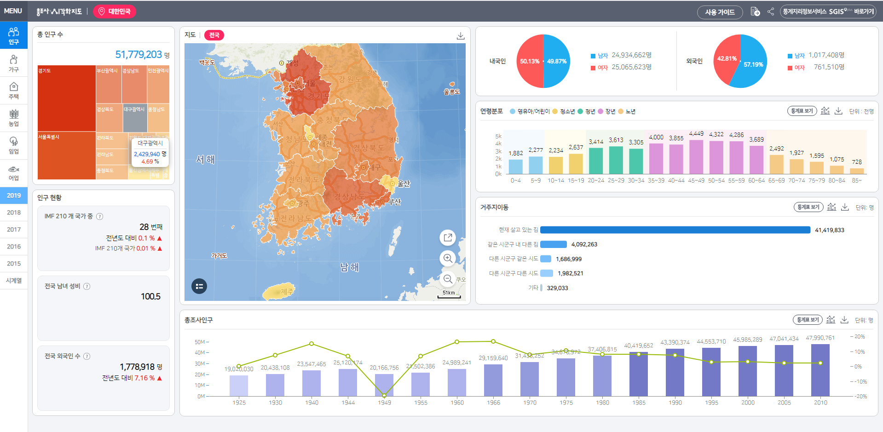Image resolution: width=883 pixels, height=432 pixels.
Task: Toggle 영유아/어린이 legend in age chart
Action: [530, 111]
